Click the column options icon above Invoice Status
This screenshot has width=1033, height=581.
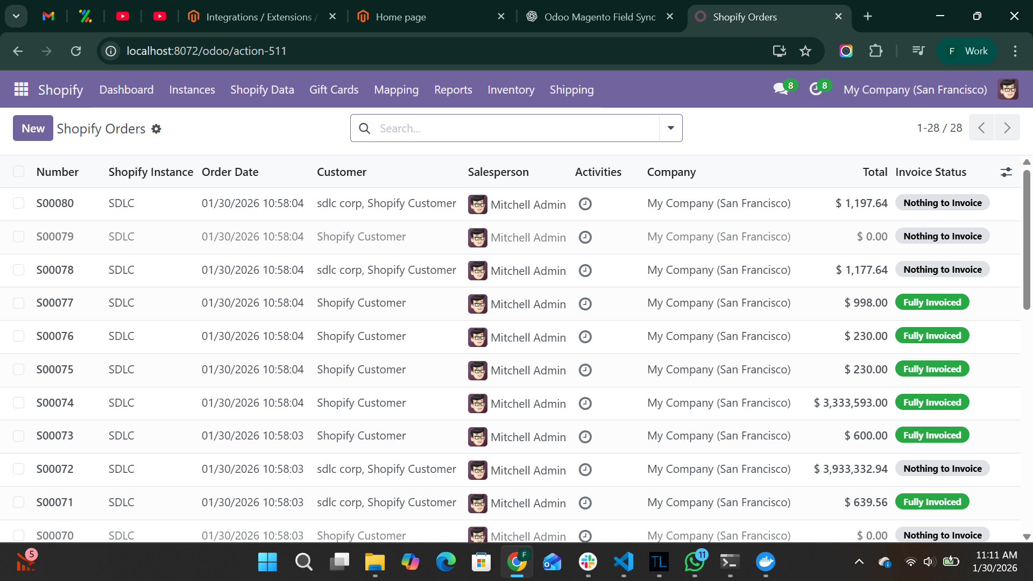[1007, 172]
